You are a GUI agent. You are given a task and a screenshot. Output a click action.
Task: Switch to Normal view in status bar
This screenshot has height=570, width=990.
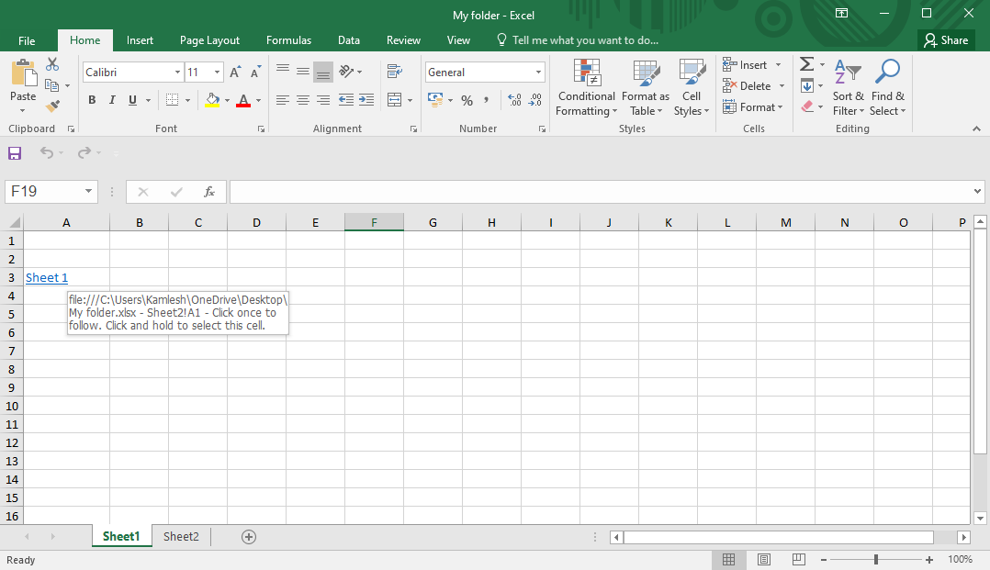coord(728,559)
